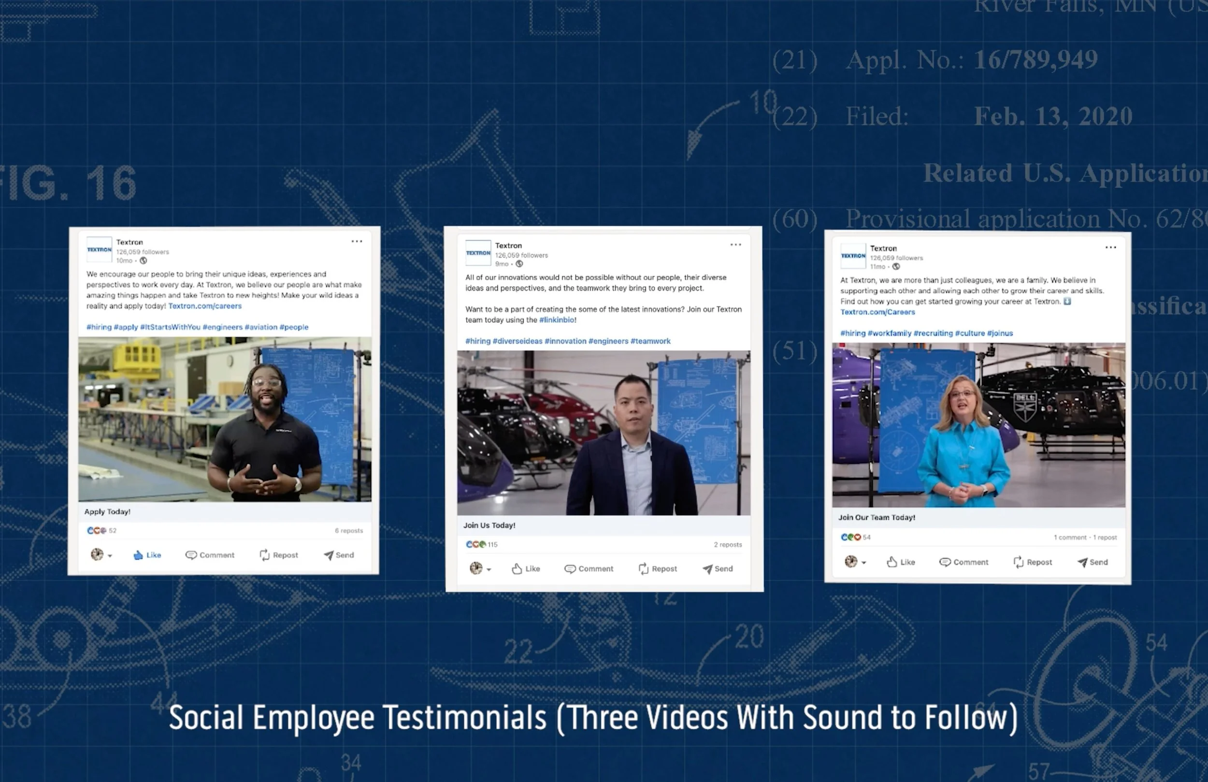Open the 6 reposts list

pyautogui.click(x=349, y=531)
